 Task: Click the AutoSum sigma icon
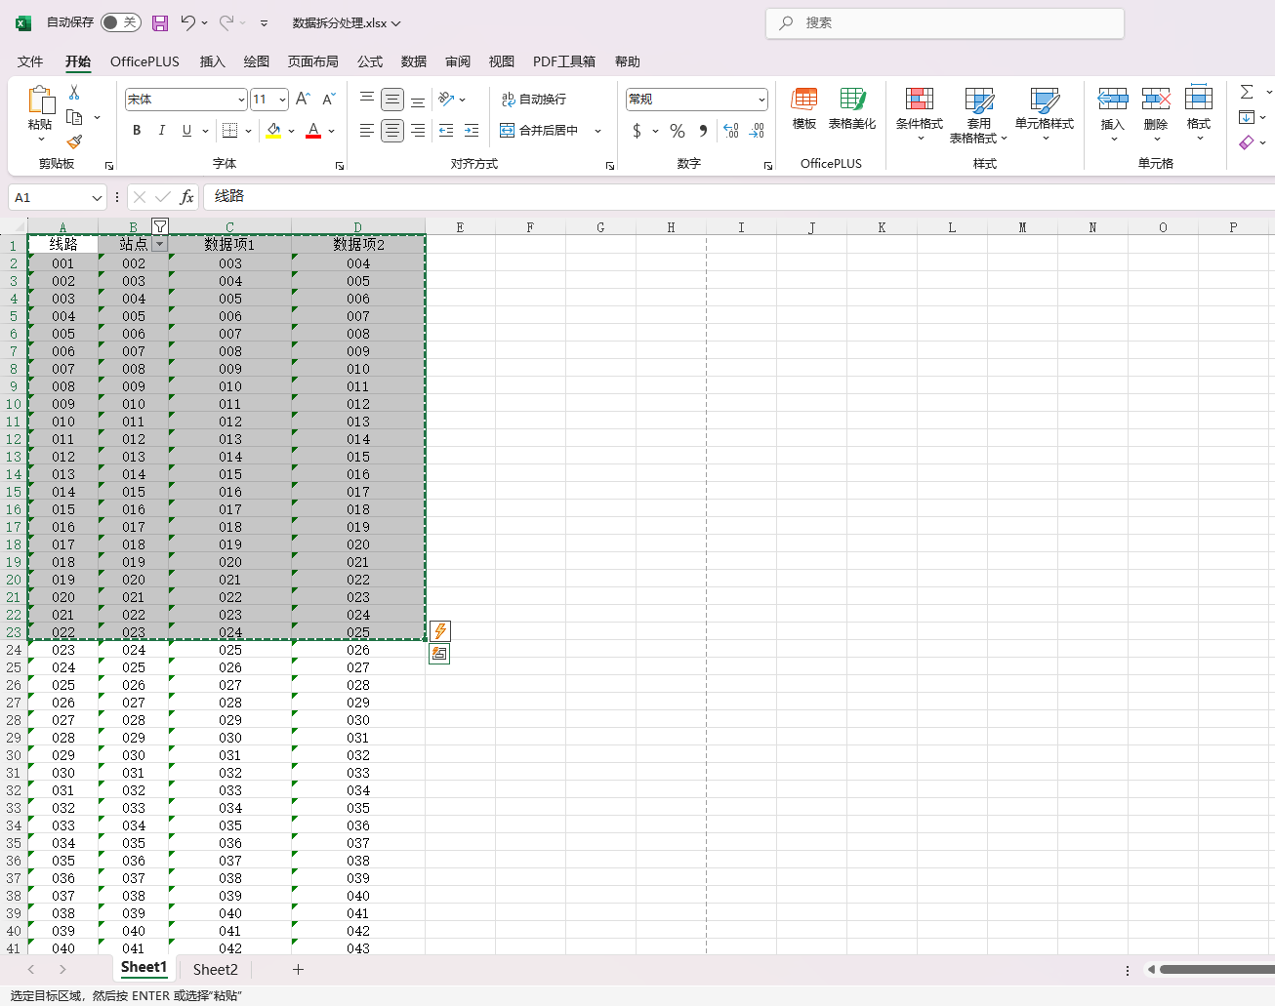click(1247, 92)
